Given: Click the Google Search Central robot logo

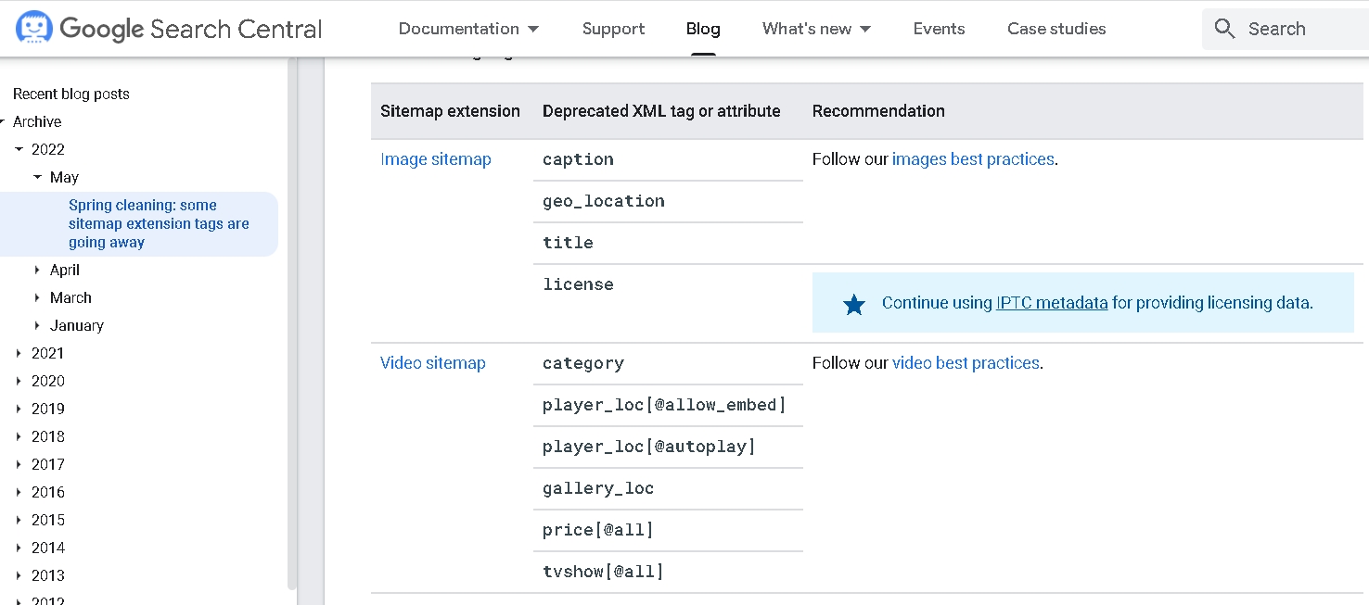Looking at the screenshot, I should [x=33, y=29].
